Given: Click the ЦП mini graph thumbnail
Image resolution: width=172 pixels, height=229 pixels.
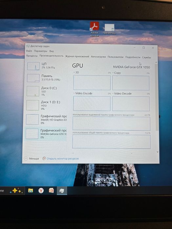Looking at the screenshot, I should [33, 66].
